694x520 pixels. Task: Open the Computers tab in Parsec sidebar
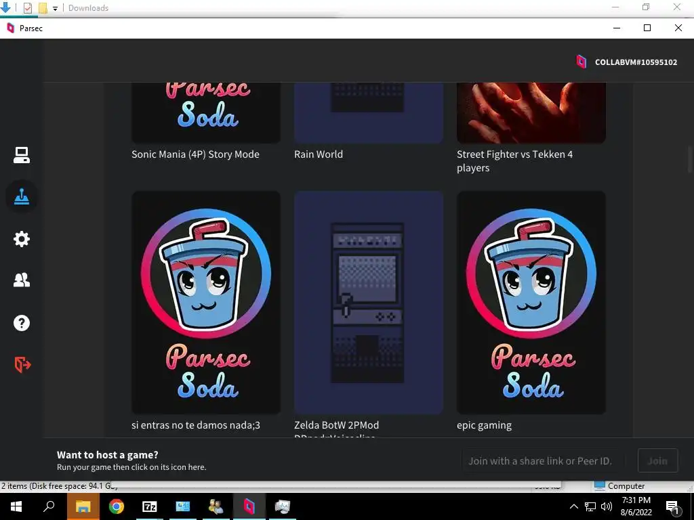(x=21, y=155)
